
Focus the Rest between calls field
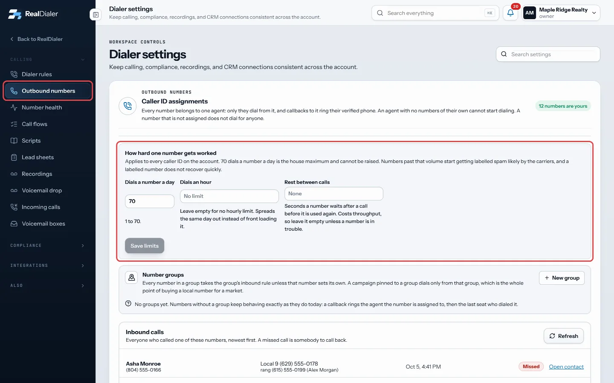tap(334, 194)
